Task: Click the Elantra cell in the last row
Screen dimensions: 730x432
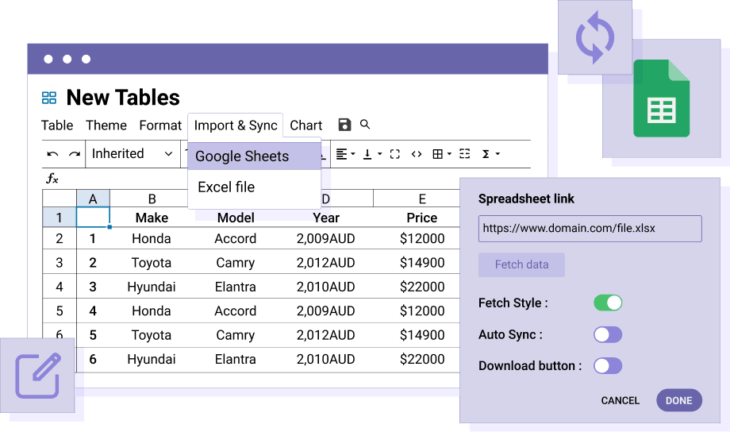Action: pos(236,359)
